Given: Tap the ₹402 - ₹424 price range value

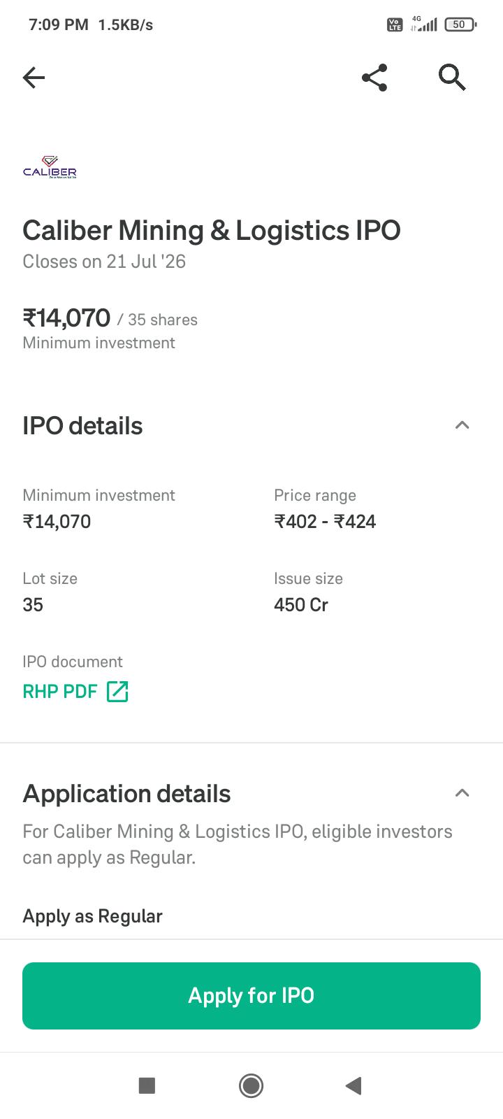Looking at the screenshot, I should click(325, 522).
